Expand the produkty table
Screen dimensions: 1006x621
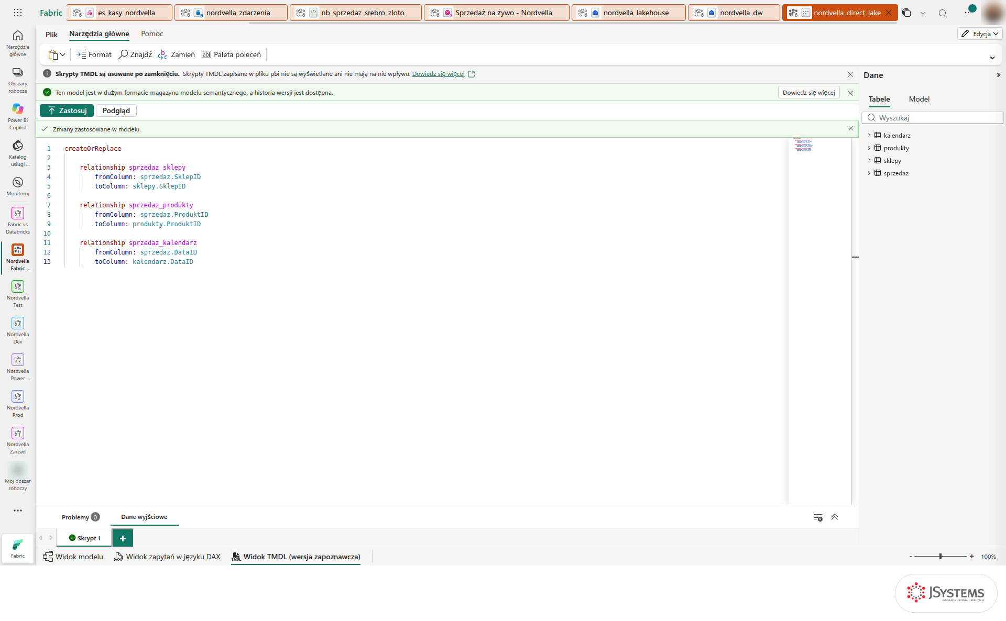(x=869, y=148)
